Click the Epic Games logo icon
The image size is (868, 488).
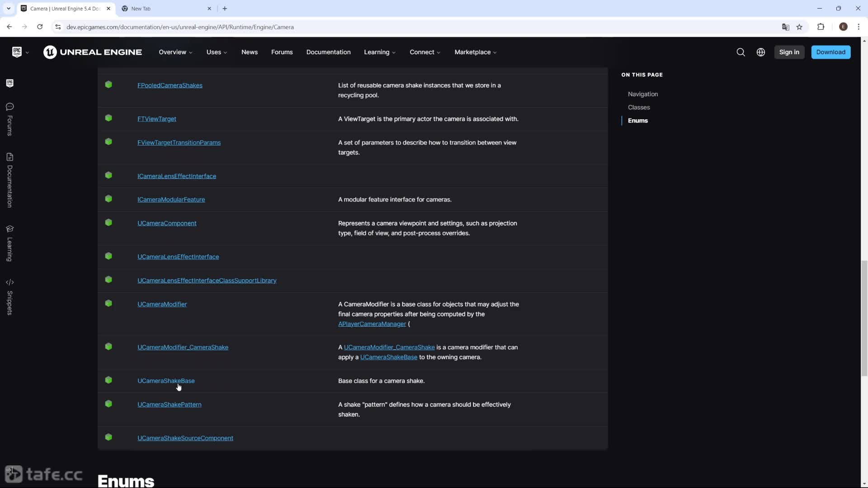pyautogui.click(x=17, y=52)
